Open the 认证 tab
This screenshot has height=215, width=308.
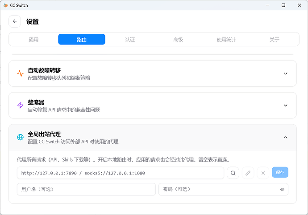[x=130, y=40]
